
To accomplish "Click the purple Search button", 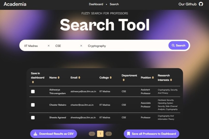I will [x=178, y=45].
